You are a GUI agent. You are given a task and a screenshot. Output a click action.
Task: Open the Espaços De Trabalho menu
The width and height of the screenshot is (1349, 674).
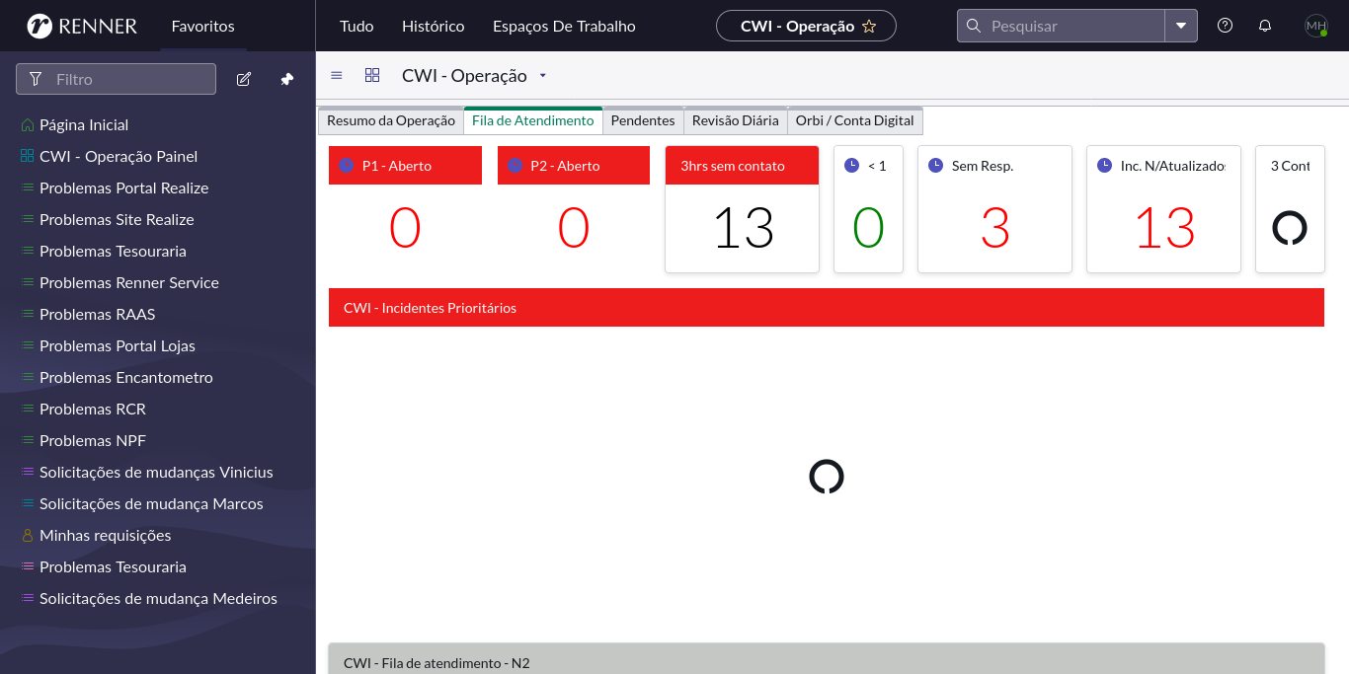point(564,26)
